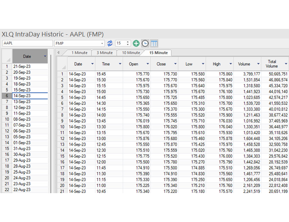The image size is (289, 222).
Task: Click the Close value 174.910
Action: 164,174
